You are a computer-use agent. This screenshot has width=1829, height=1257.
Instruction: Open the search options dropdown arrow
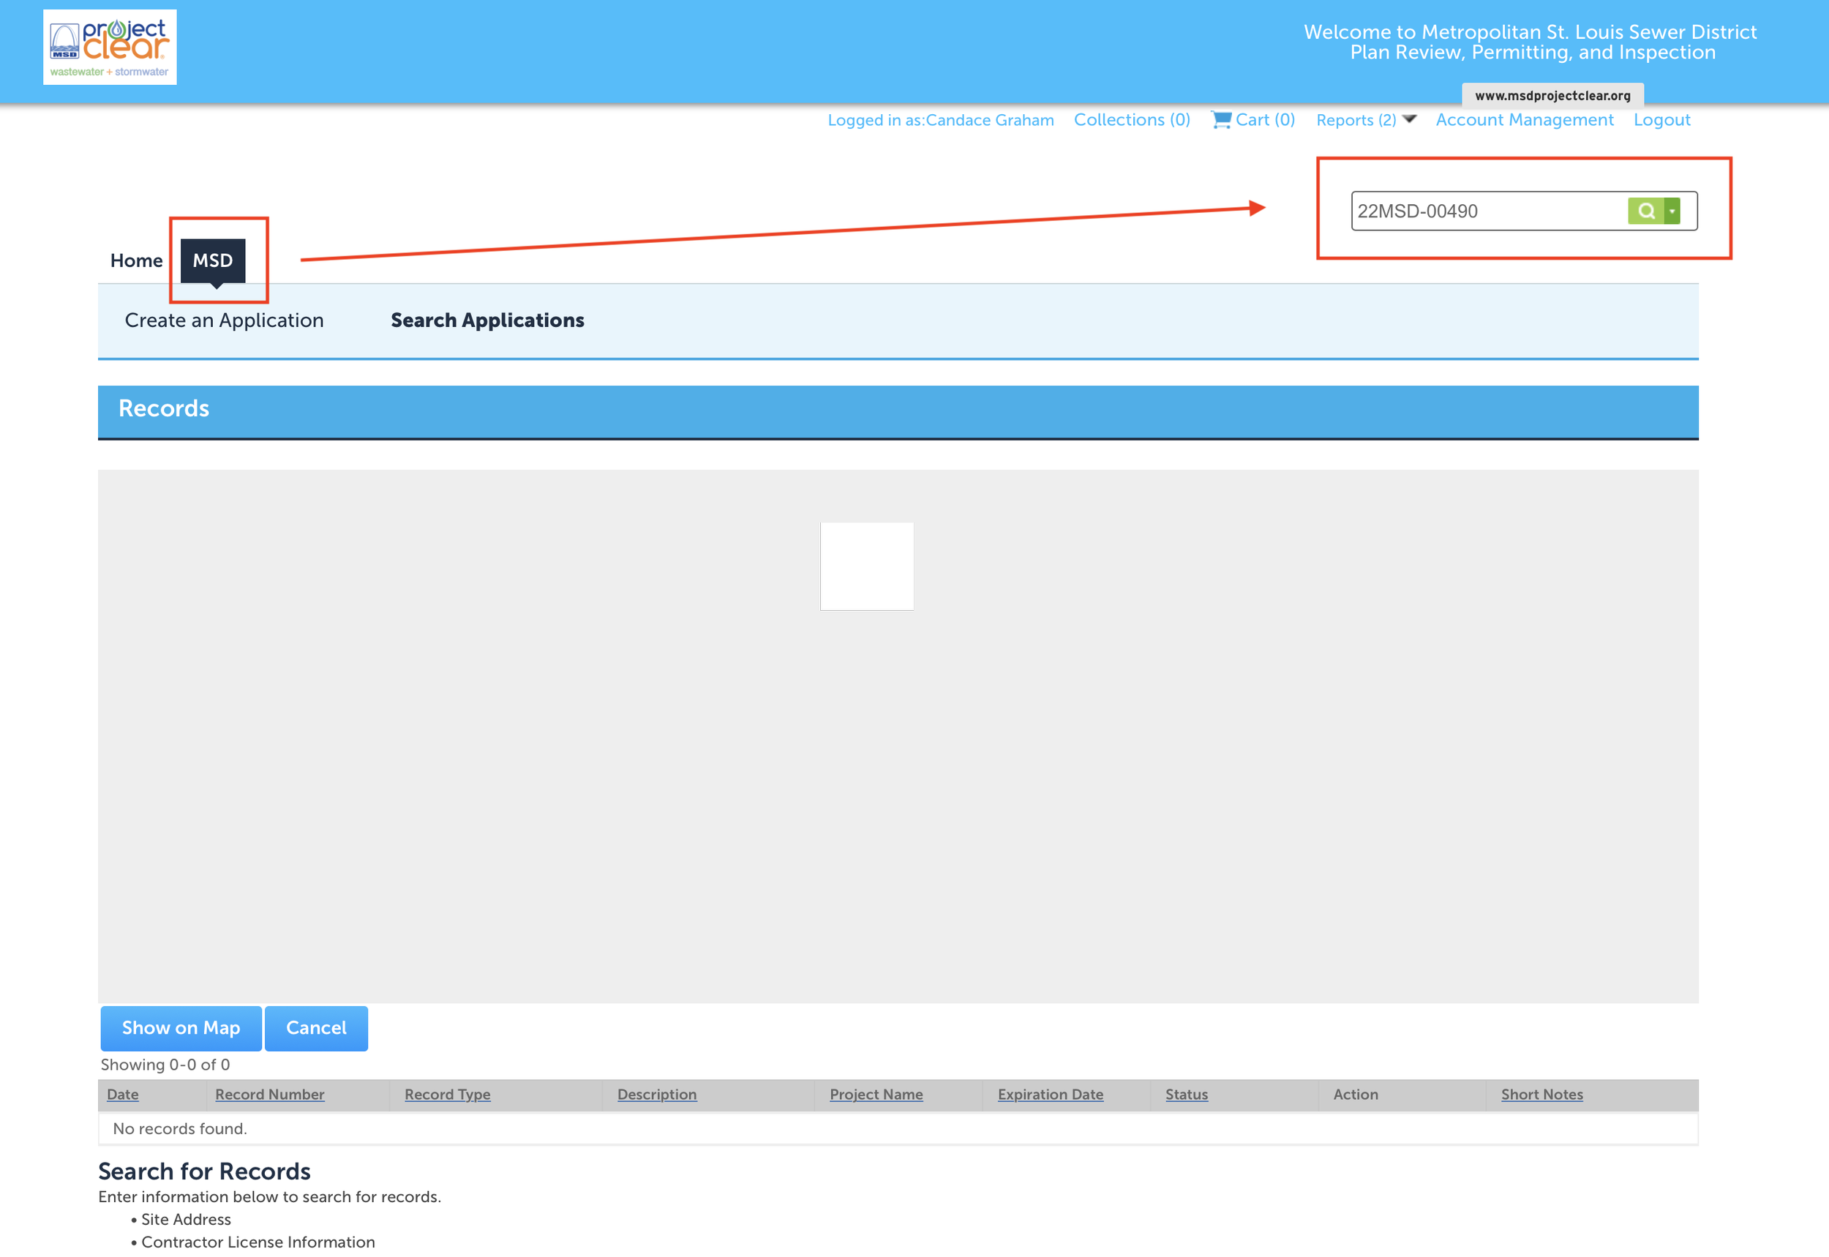[1672, 211]
